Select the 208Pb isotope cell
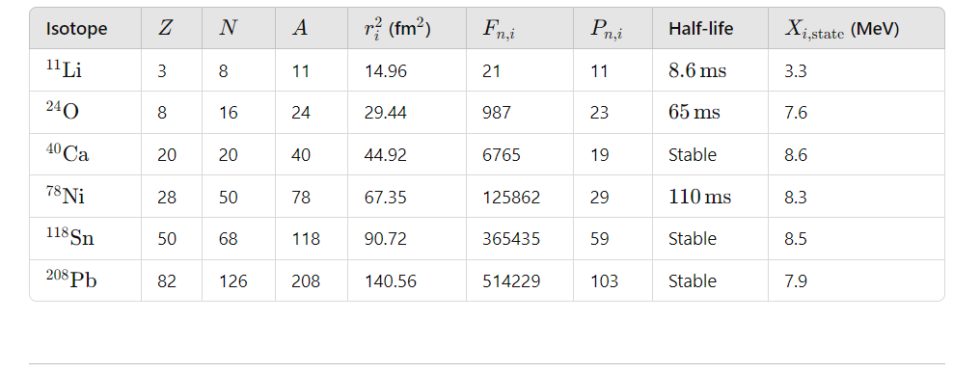The width and height of the screenshot is (953, 373). pyautogui.click(x=71, y=280)
